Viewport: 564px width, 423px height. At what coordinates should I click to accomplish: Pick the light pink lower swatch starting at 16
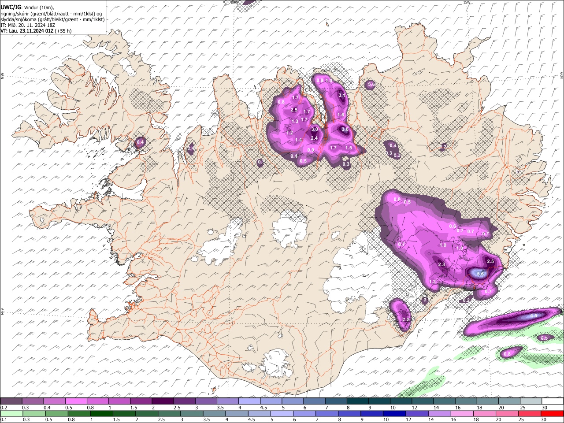pos(461,413)
